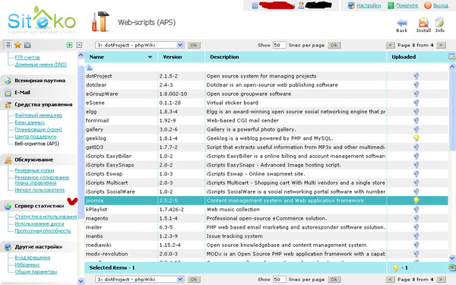Toggle the uploaded icon for formmail
Viewport: 456px width, 285px height.
pyautogui.click(x=416, y=120)
